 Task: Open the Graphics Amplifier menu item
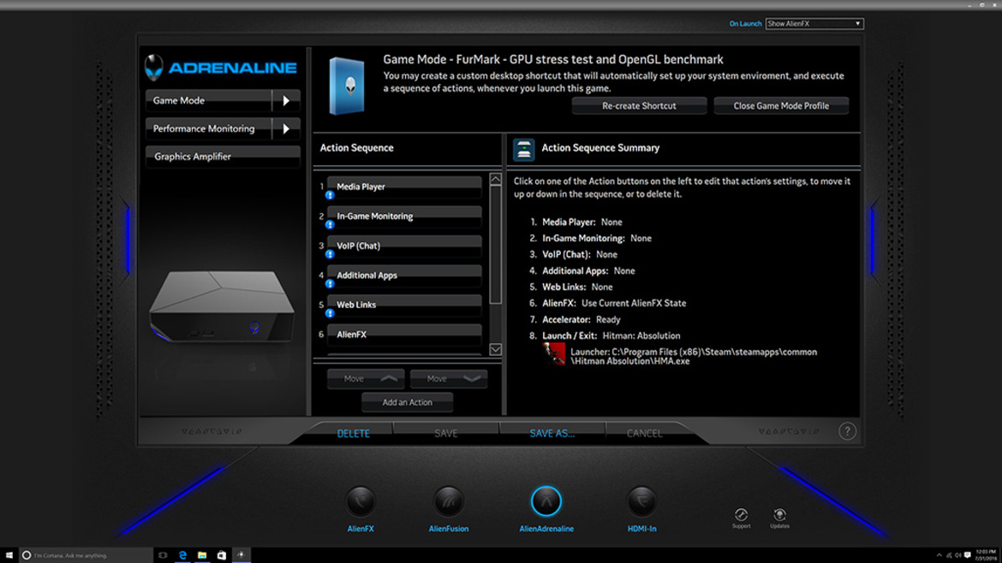[223, 157]
